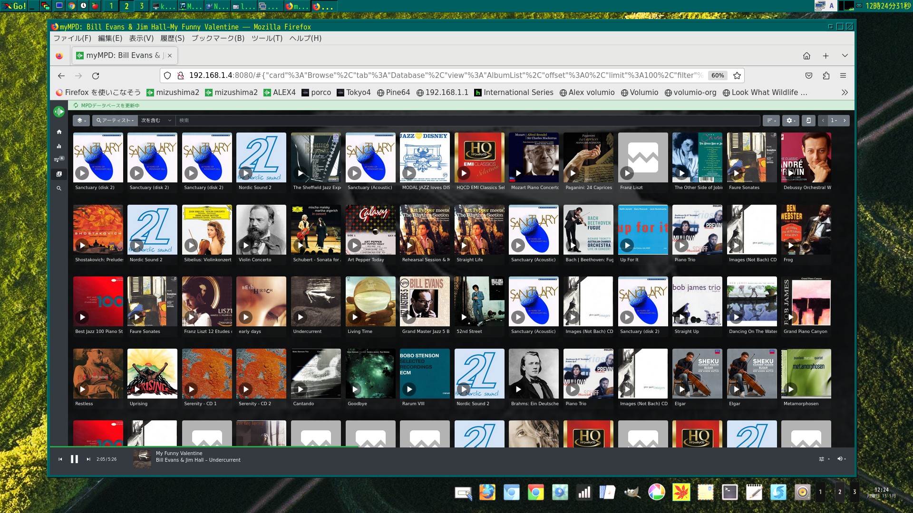Open the myMPD home view

(x=59, y=132)
